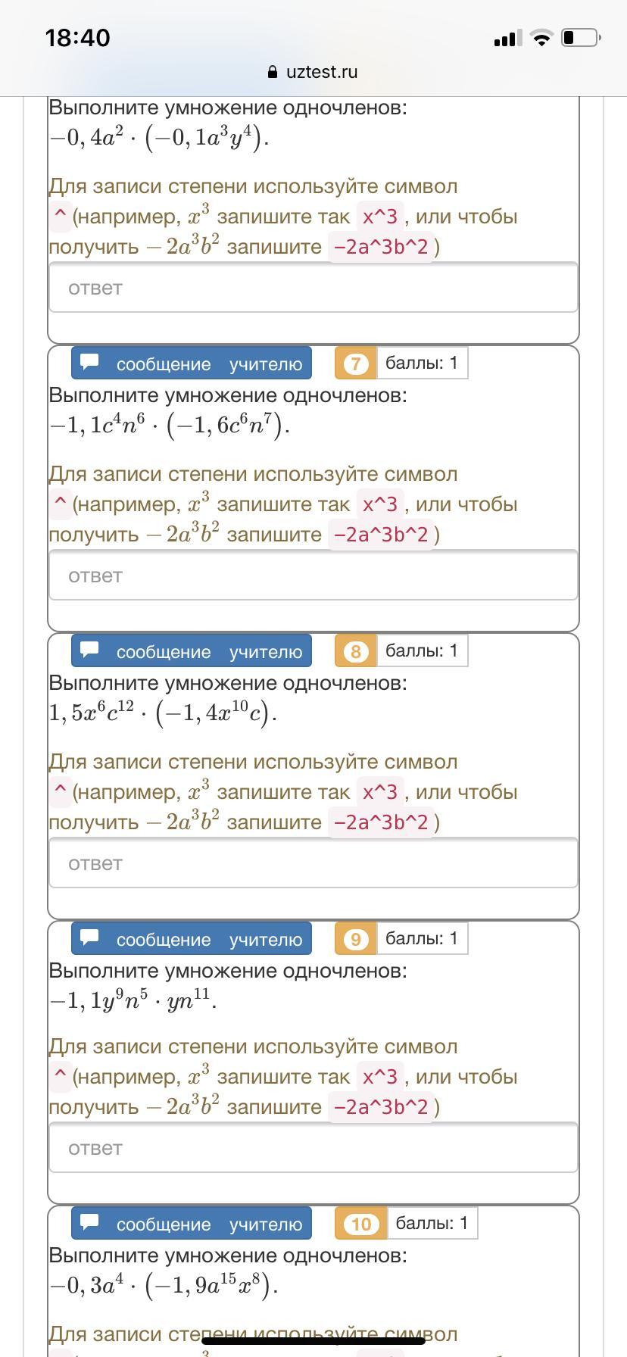
Task: Tap the orange number 8 badge
Action: click(x=355, y=651)
